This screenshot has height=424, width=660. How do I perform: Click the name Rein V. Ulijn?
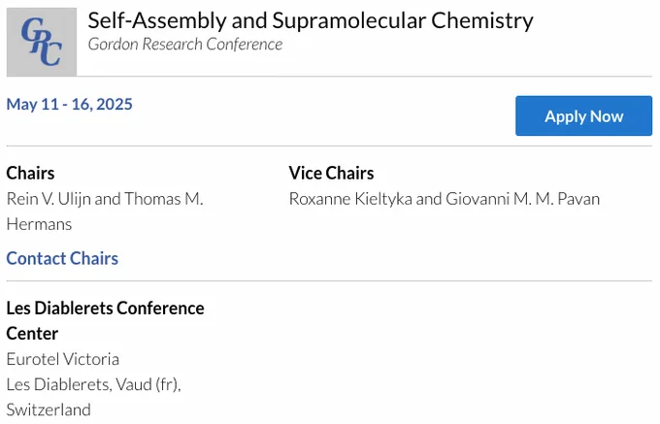point(49,199)
